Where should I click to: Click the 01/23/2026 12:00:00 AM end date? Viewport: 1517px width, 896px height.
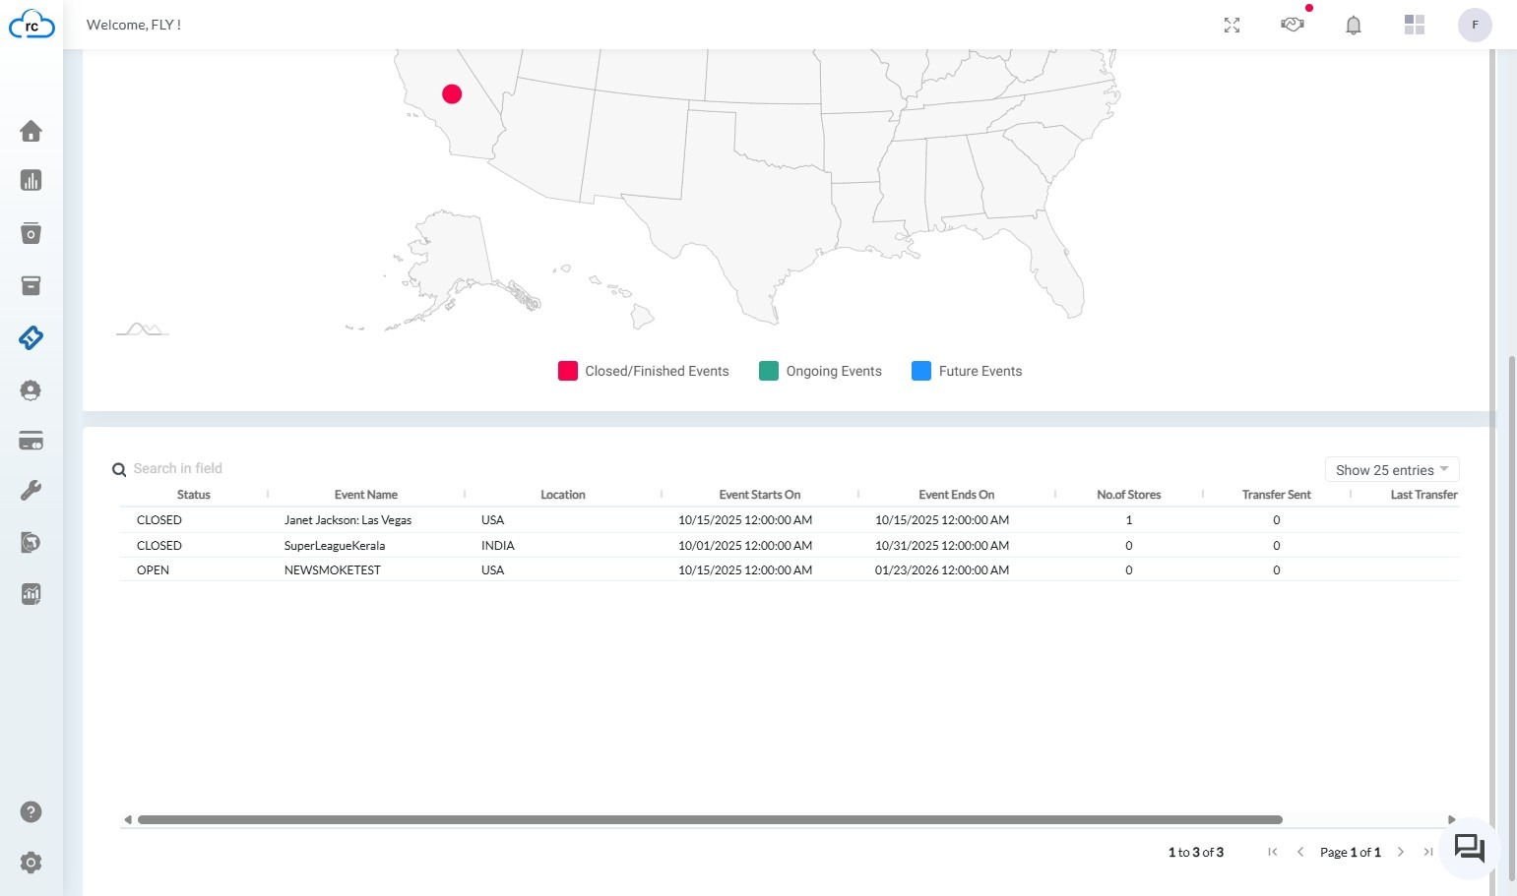point(942,570)
